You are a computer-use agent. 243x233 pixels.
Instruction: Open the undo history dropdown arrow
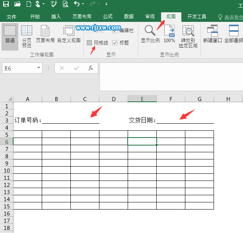click(83, 4)
